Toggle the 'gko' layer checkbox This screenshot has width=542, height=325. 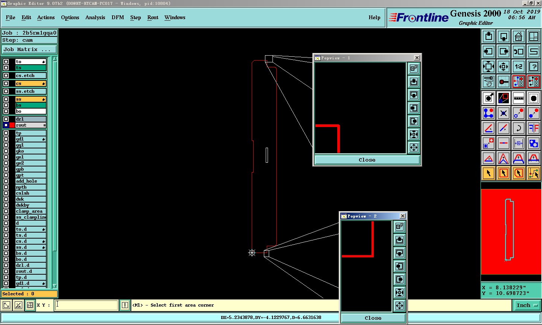pos(6,151)
